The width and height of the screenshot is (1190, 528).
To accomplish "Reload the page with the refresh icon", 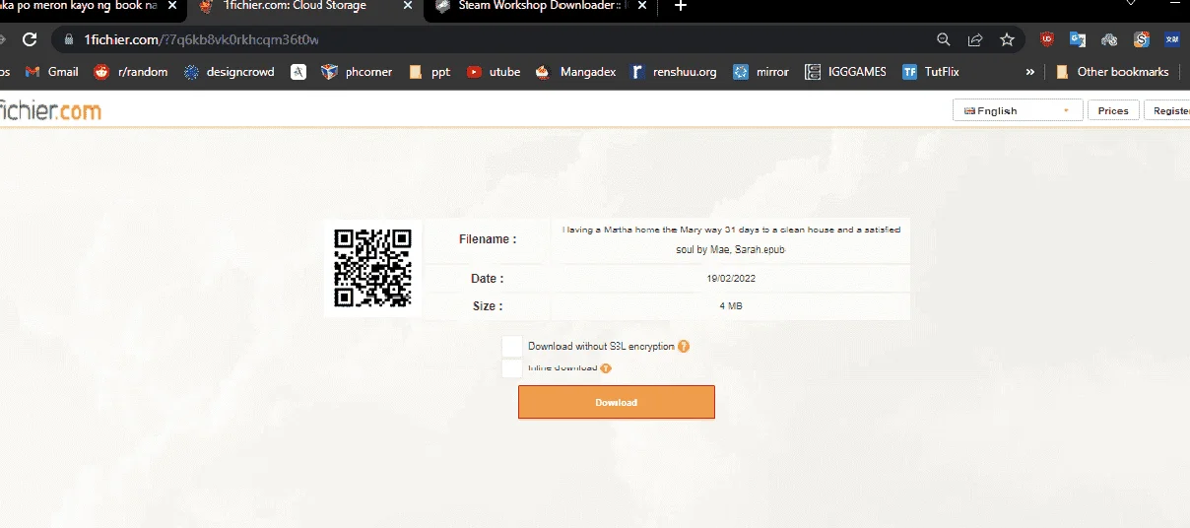I will point(30,39).
